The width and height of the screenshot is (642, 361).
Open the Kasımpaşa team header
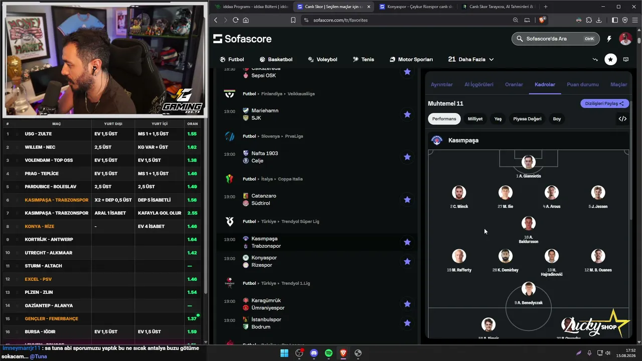click(528, 140)
